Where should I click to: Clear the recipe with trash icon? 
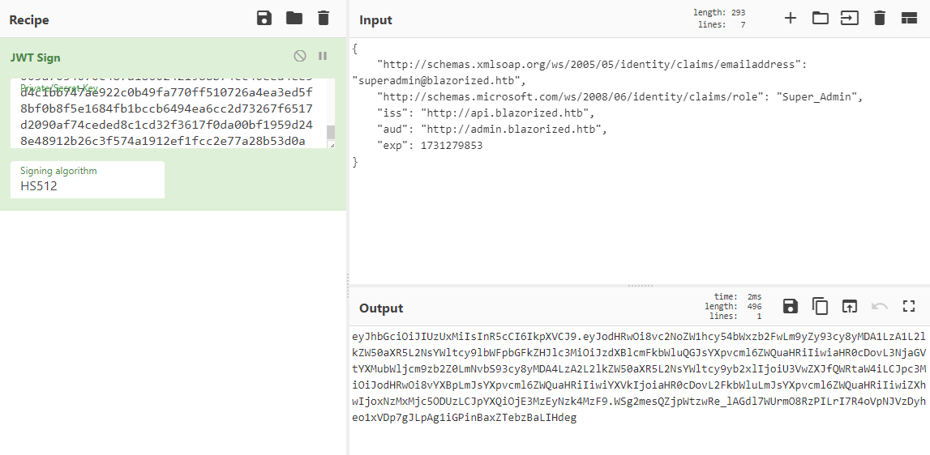pos(324,19)
